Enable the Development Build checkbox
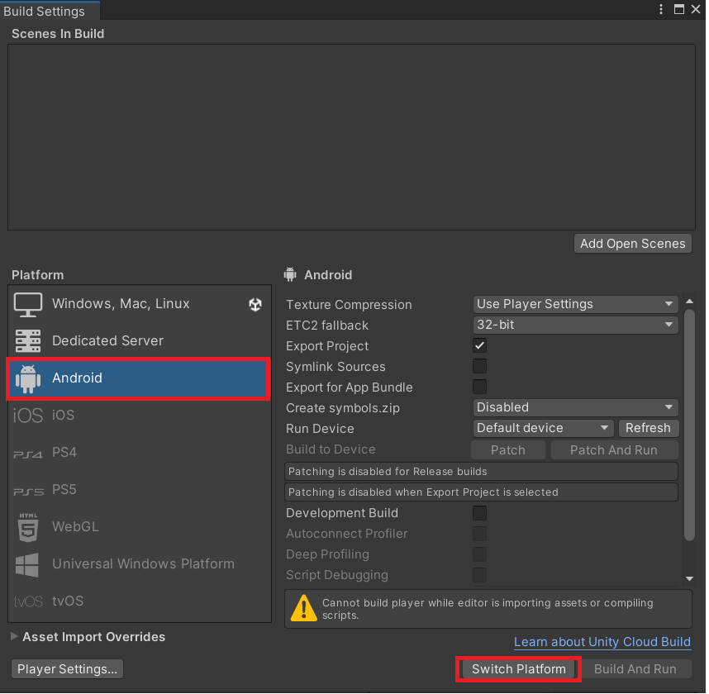Viewport: 709px width, 694px height. coord(480,513)
